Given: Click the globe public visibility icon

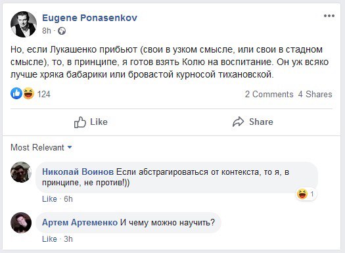Looking at the screenshot, I should click(x=62, y=31).
